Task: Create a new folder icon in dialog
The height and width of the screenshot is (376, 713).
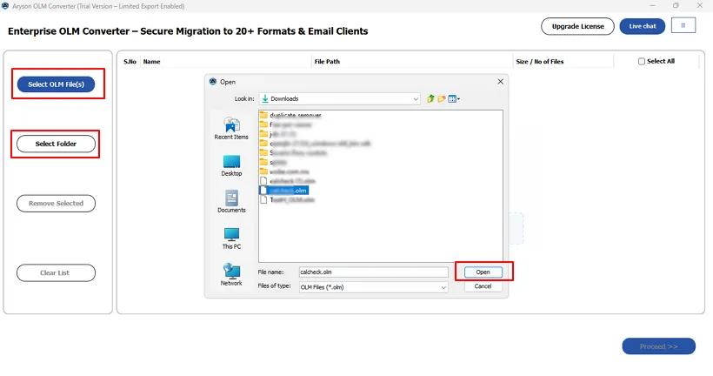Action: point(441,98)
